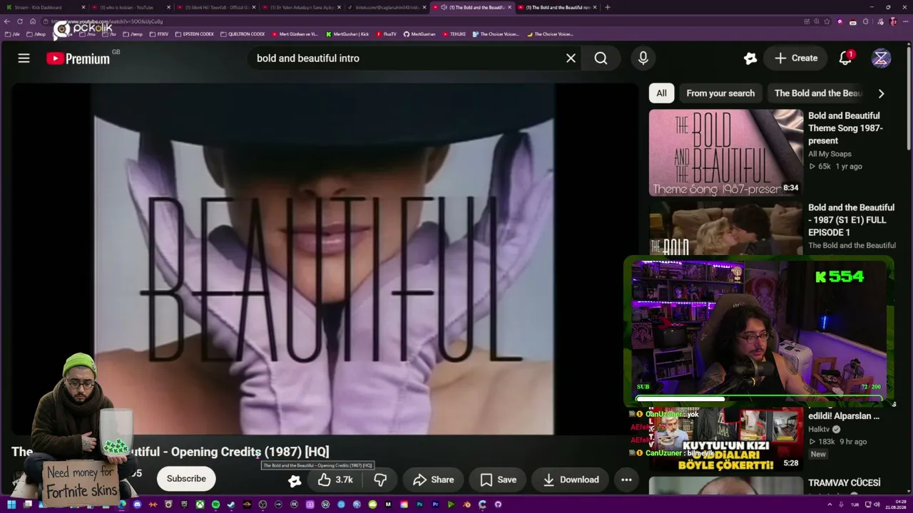Image resolution: width=913 pixels, height=513 pixels.
Task: Open Bold and Beautiful Theme Song 1987-present title
Action: click(845, 128)
